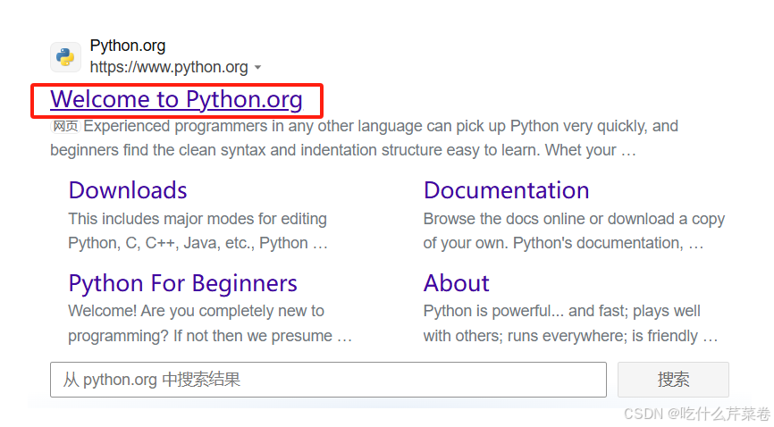Click the 'This includes major modes' description
The image size is (774, 427).
click(198, 231)
